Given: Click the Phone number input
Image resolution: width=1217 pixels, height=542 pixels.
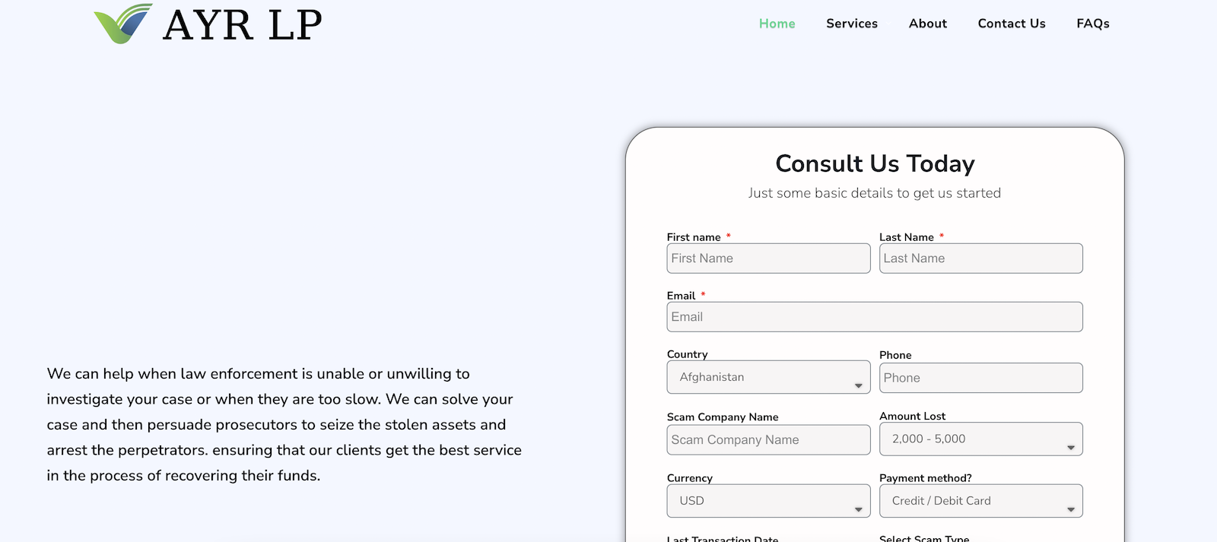Looking at the screenshot, I should coord(980,378).
